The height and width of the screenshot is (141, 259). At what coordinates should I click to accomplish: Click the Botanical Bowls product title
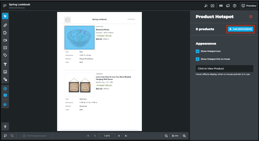click(x=102, y=30)
